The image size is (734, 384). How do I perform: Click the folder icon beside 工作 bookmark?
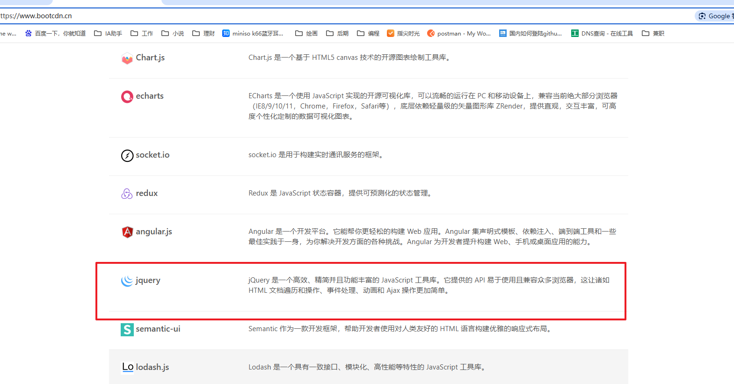[134, 33]
